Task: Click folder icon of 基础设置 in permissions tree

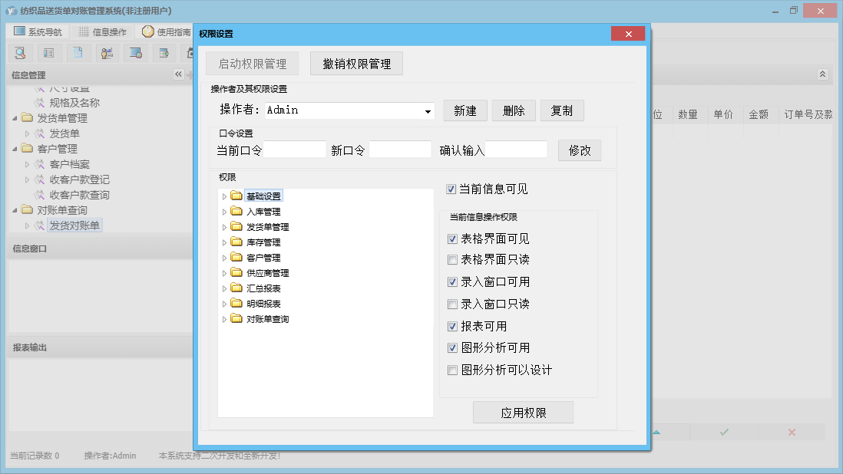Action: click(x=236, y=196)
